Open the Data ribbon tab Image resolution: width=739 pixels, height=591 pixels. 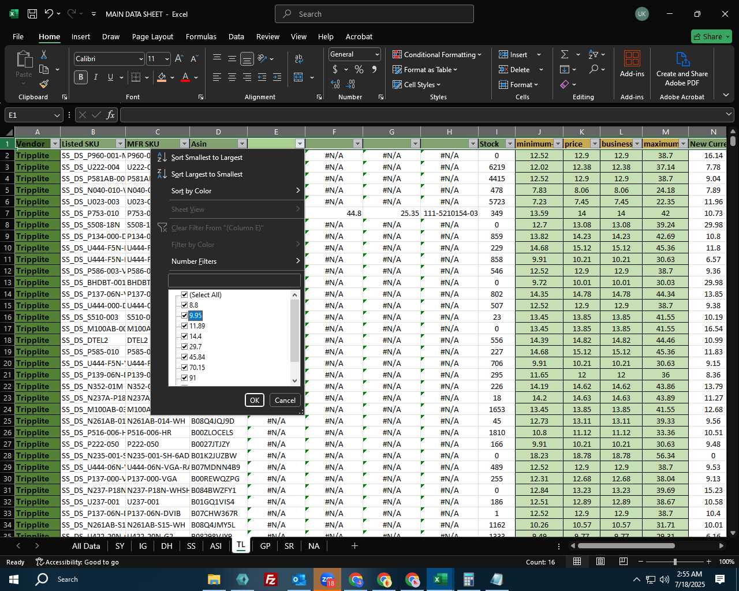coord(236,36)
